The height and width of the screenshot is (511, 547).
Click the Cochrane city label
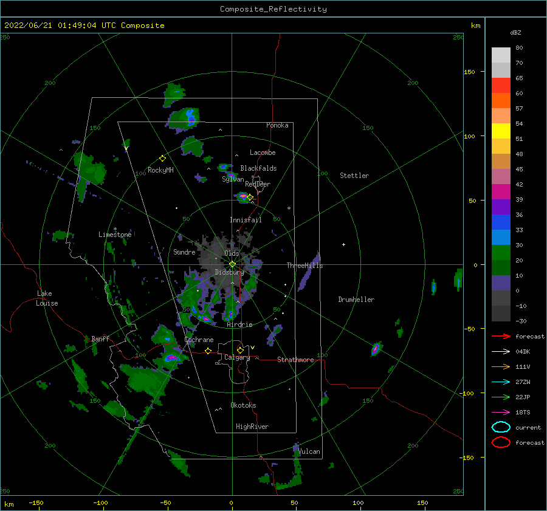click(199, 340)
